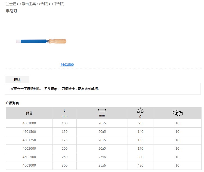Image resolution: width=204 pixels, height=172 pixels.
Task: Click the 平刮刀 page title heading
Action: click(11, 11)
